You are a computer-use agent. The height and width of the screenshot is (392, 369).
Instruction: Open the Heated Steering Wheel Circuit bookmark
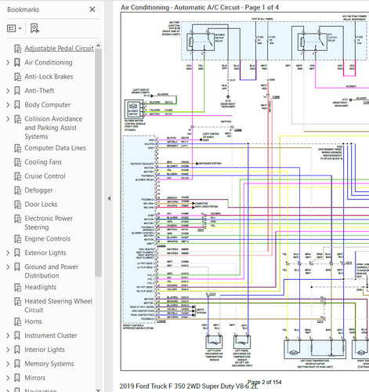point(59,306)
